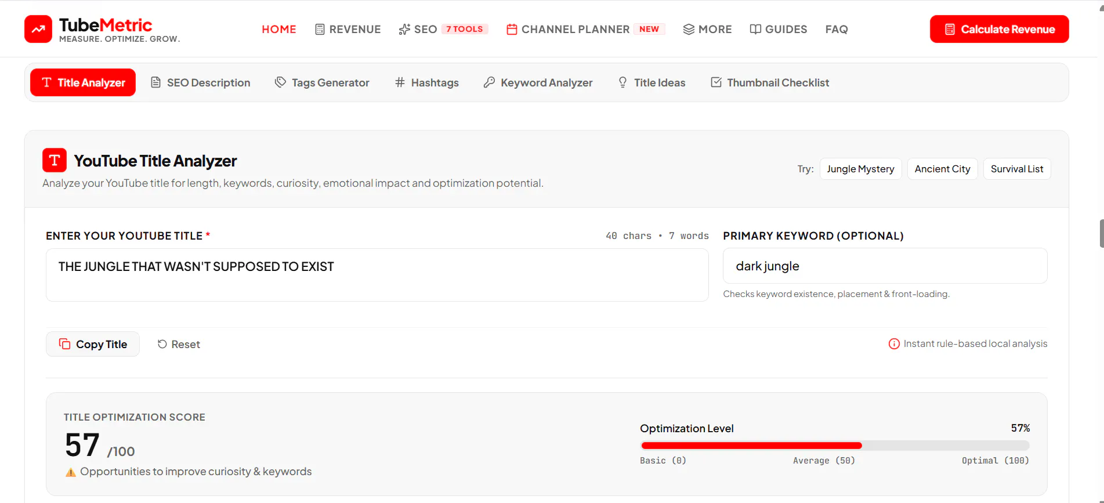Switch to the Title Ideas tab
Viewport: 1104px width, 503px height.
pos(651,82)
